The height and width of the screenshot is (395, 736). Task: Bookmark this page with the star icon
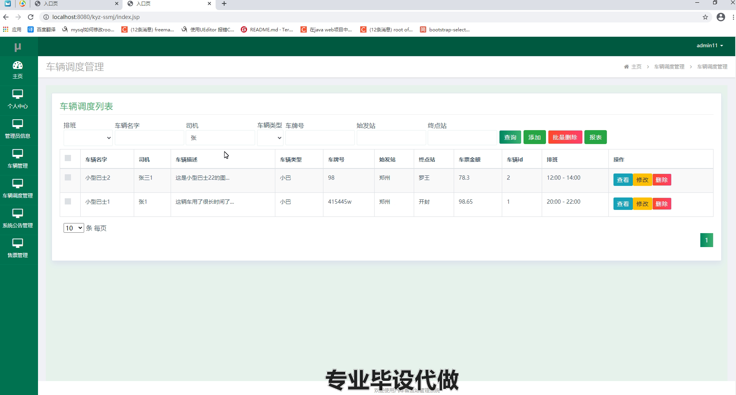(705, 17)
